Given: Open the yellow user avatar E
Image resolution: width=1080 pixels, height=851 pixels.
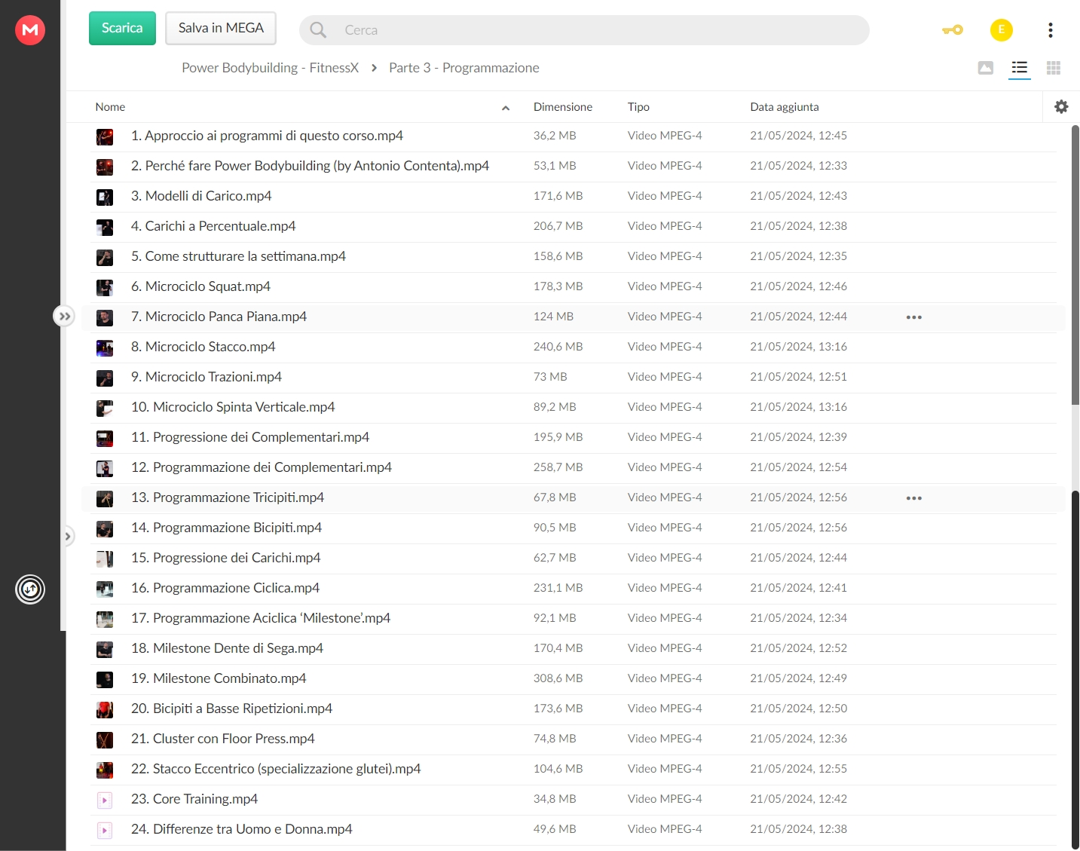Looking at the screenshot, I should (x=1002, y=30).
